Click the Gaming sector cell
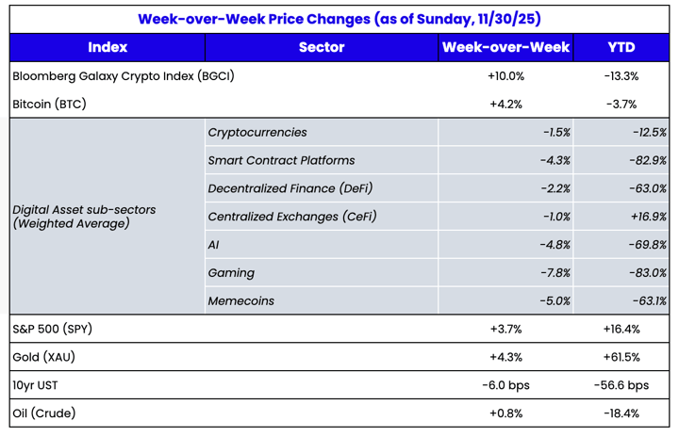Screen dimensions: 679x437 pyautogui.click(x=231, y=273)
